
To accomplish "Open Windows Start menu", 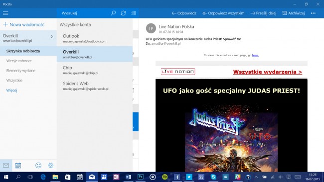I will coord(6,177).
